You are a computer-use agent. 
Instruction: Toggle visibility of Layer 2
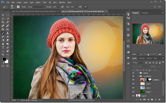[x=133, y=88]
